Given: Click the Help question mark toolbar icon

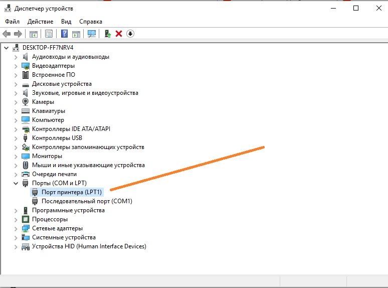Looking at the screenshot, I should 64,34.
